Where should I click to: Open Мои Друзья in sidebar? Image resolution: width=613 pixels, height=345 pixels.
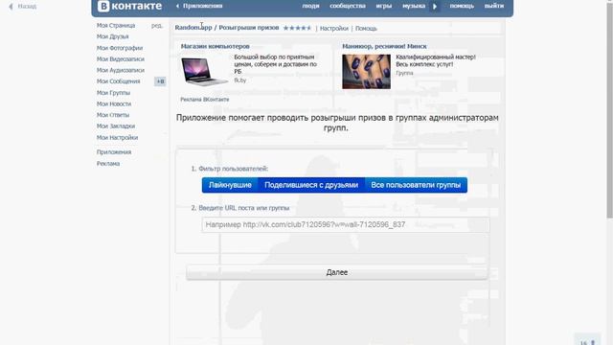(x=113, y=36)
